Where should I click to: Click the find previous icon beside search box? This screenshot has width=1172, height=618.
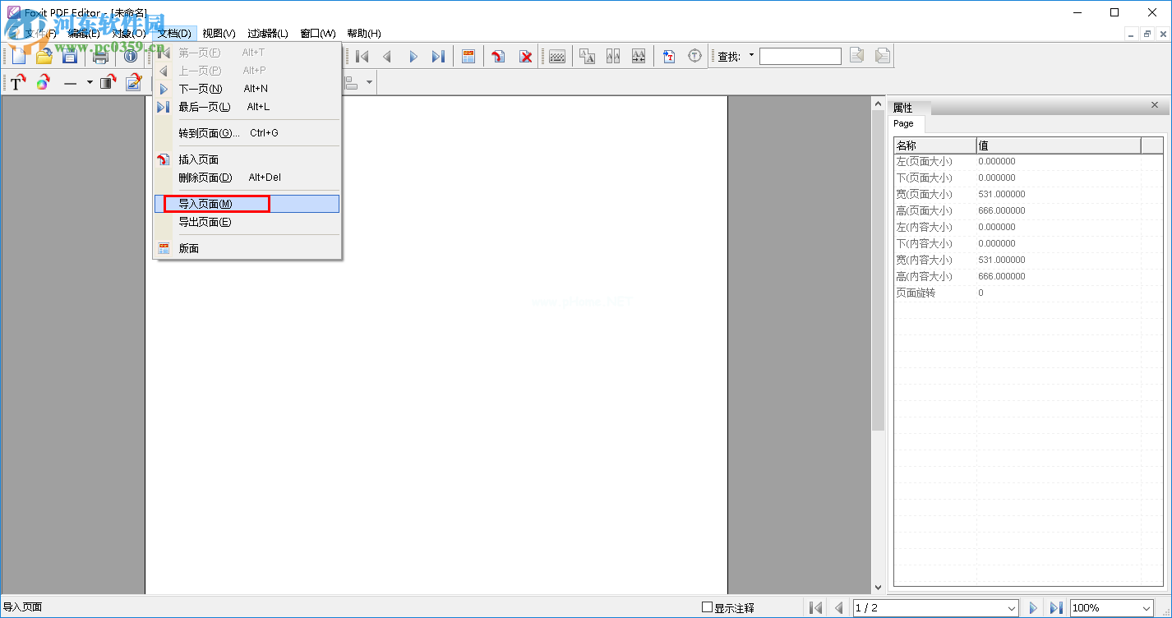click(x=857, y=56)
